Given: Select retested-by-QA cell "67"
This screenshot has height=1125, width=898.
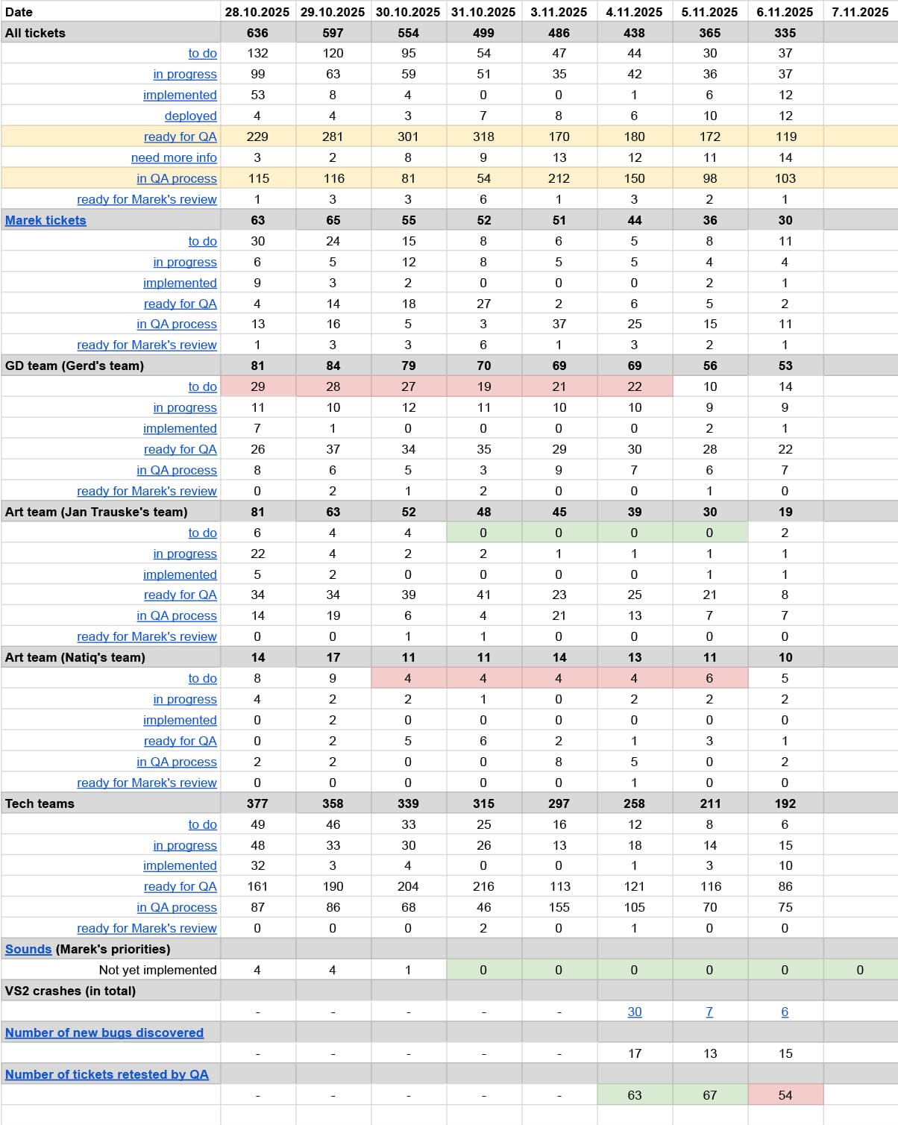Looking at the screenshot, I should [710, 1095].
